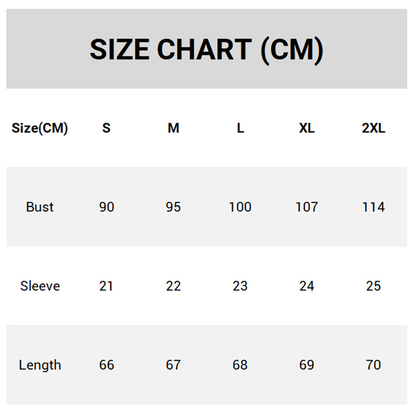Click the bust value 107
The image size is (414, 414).
tap(307, 207)
